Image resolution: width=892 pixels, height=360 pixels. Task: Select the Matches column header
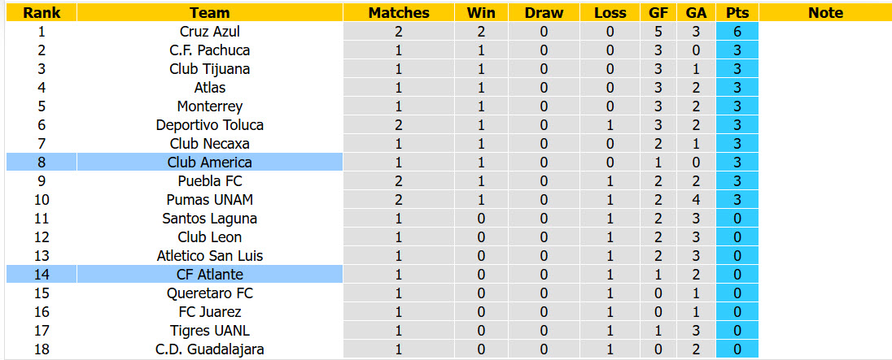[399, 13]
